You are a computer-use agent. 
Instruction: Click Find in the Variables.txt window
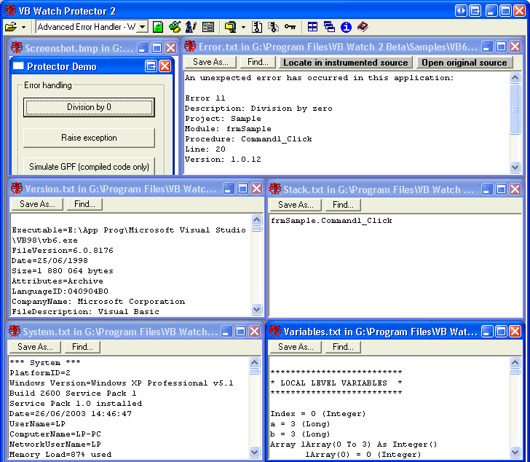(x=343, y=347)
